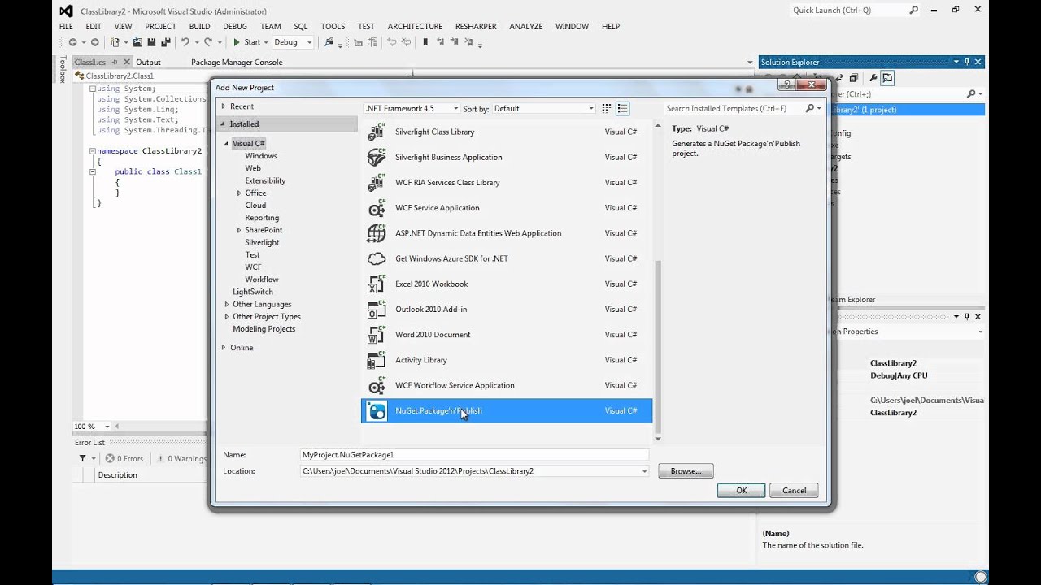Click OK in Add New Project dialog
Viewport: 1041px width, 585px height.
click(741, 490)
